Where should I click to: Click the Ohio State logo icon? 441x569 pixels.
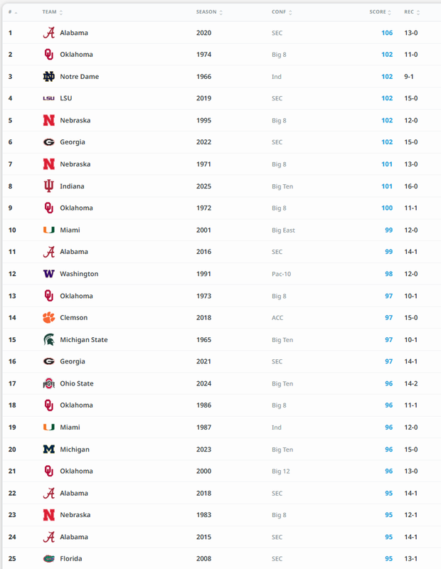pos(48,383)
